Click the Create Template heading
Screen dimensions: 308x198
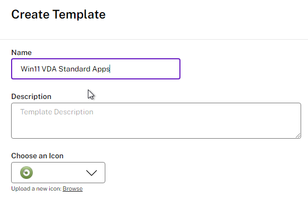point(58,14)
